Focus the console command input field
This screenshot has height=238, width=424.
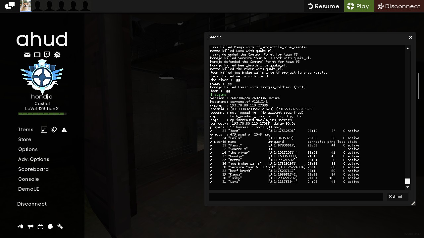point(296,197)
